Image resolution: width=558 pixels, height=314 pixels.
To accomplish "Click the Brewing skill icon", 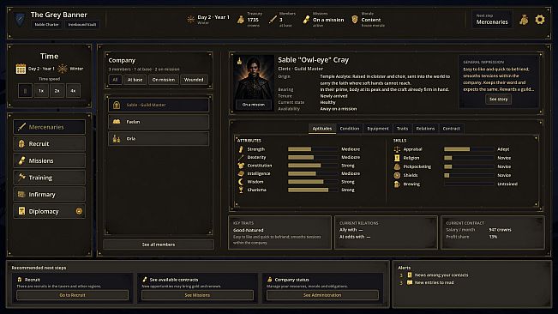I will tap(397, 184).
